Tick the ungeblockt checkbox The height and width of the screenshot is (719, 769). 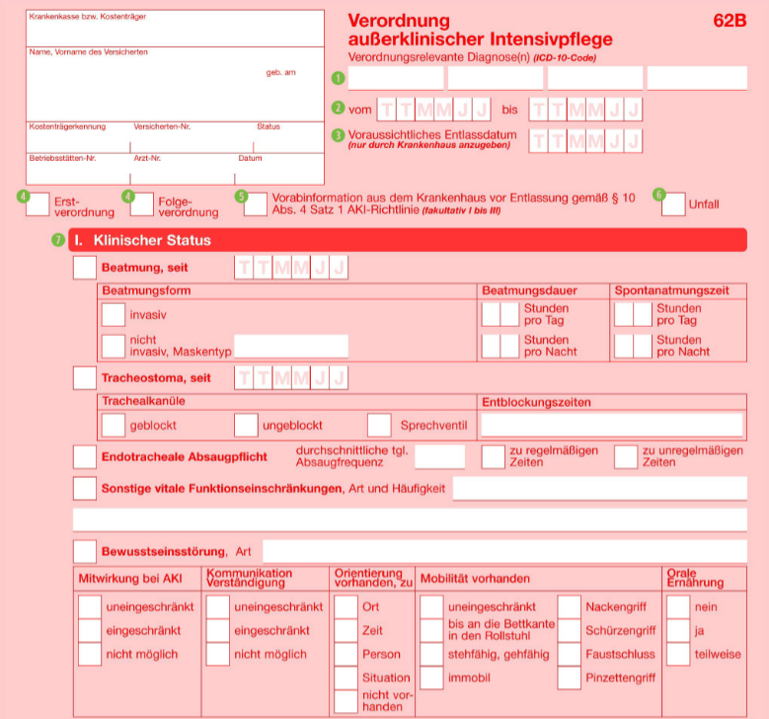point(246,425)
